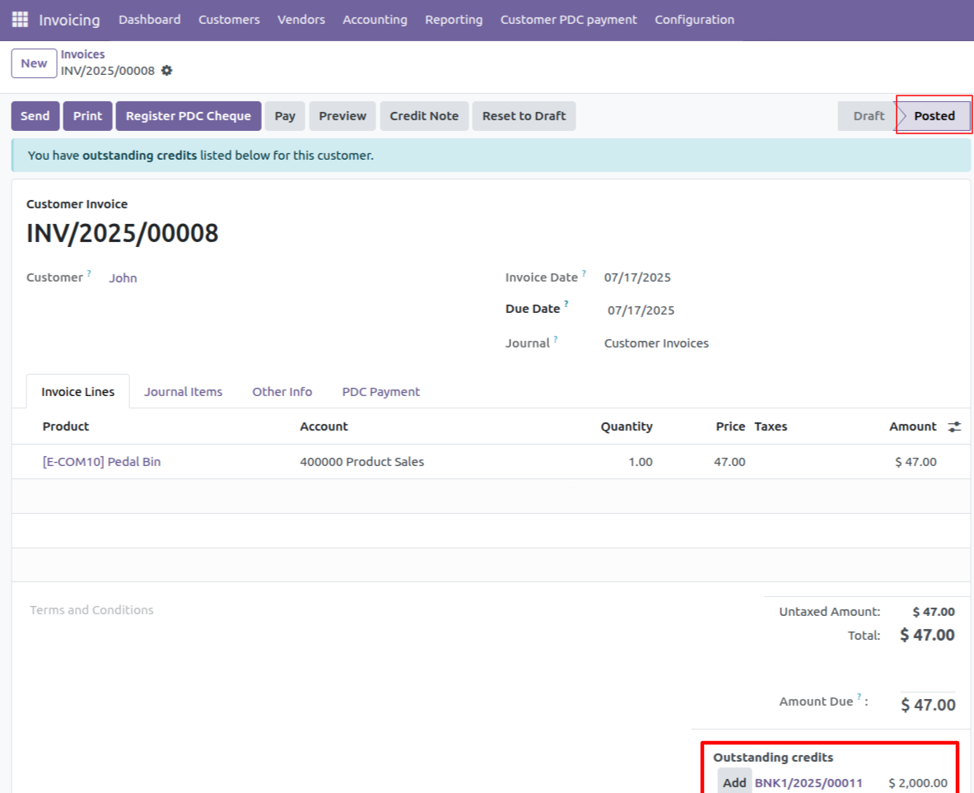Viewport: 974px width, 793px height.
Task: Click the 400000 Product Sales account cell
Action: coord(362,462)
